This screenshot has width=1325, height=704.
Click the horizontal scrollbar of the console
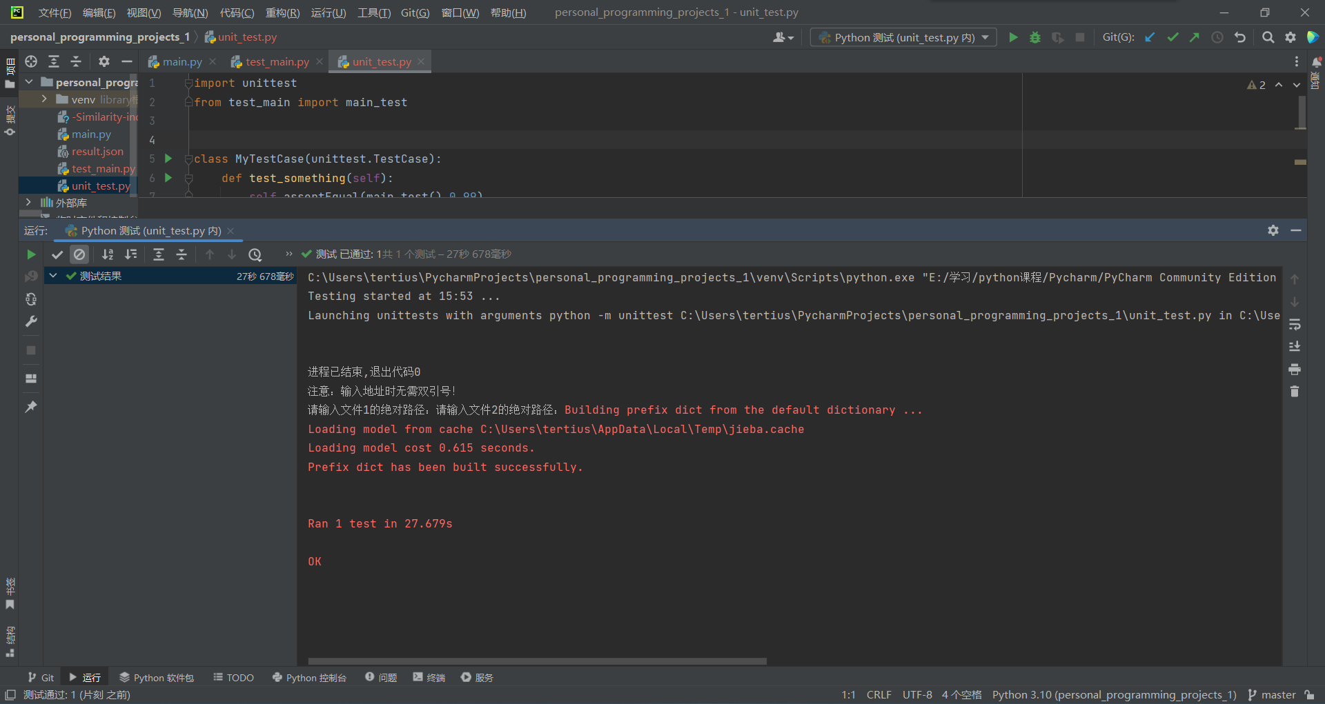coord(537,661)
